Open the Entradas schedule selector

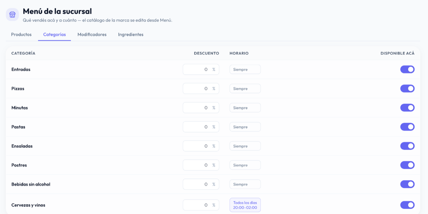(x=245, y=69)
